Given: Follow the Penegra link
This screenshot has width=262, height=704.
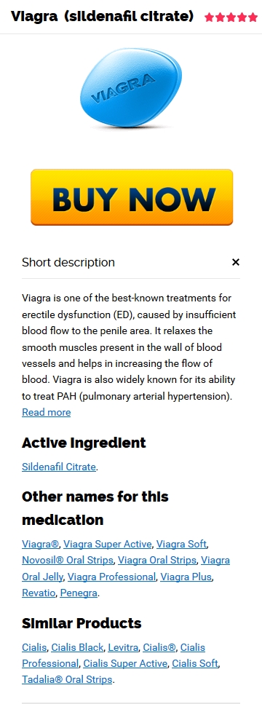Looking at the screenshot, I should pyautogui.click(x=79, y=593).
